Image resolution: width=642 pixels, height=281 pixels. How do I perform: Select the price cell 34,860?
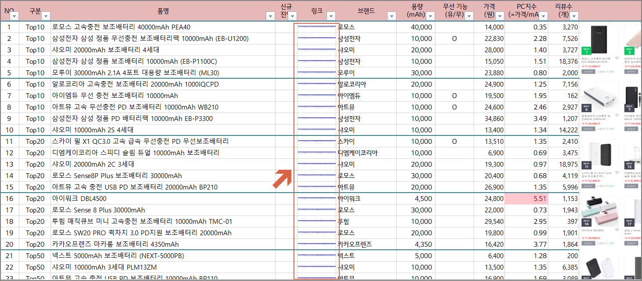click(x=489, y=118)
